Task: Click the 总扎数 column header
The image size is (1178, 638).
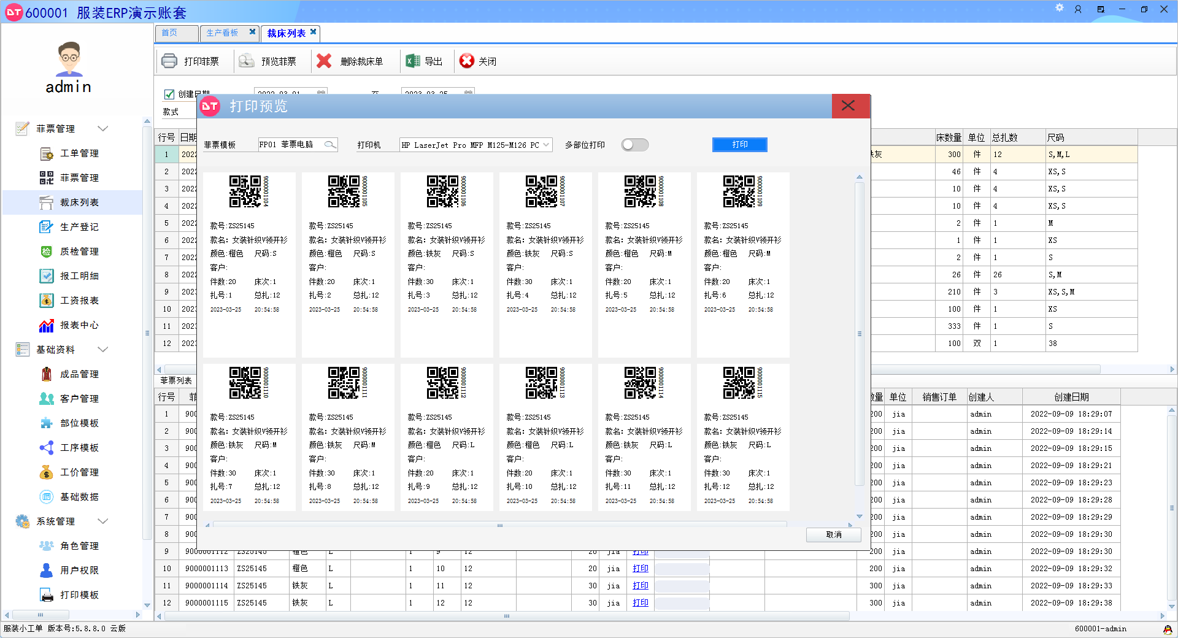Action: tap(1018, 137)
